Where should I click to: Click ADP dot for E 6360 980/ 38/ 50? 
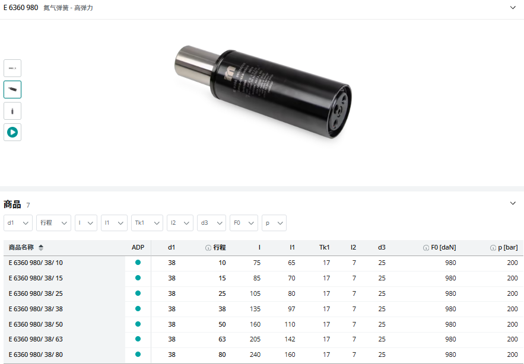138,324
